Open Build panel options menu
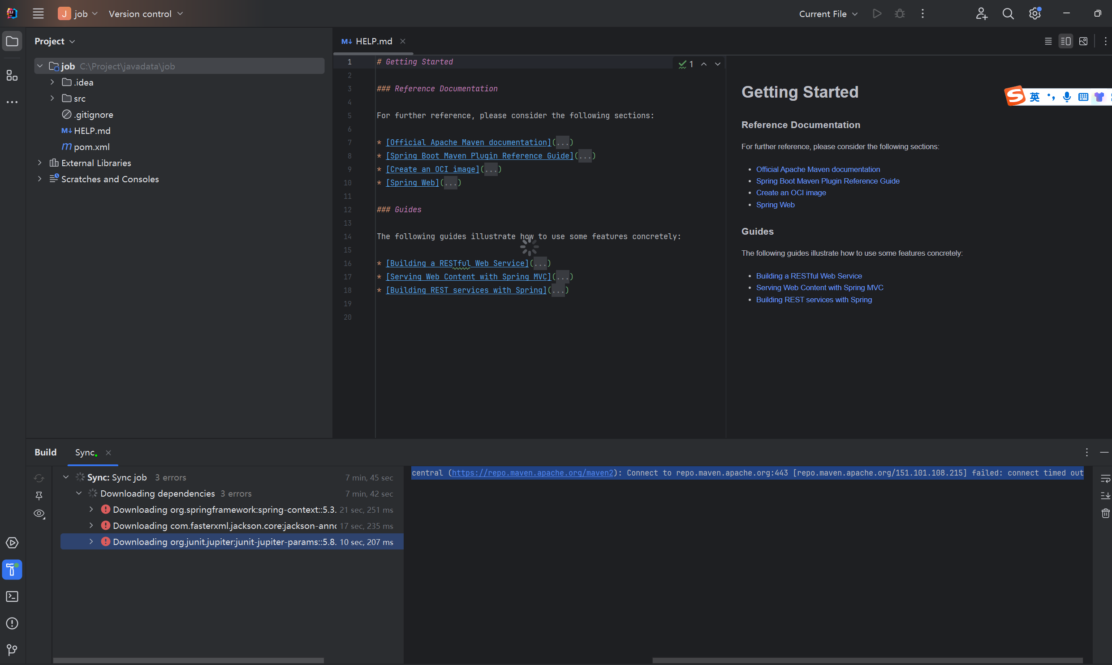 [x=1086, y=453]
